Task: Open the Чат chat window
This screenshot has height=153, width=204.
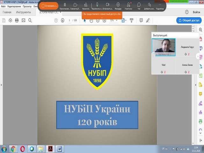Action: click(139, 6)
